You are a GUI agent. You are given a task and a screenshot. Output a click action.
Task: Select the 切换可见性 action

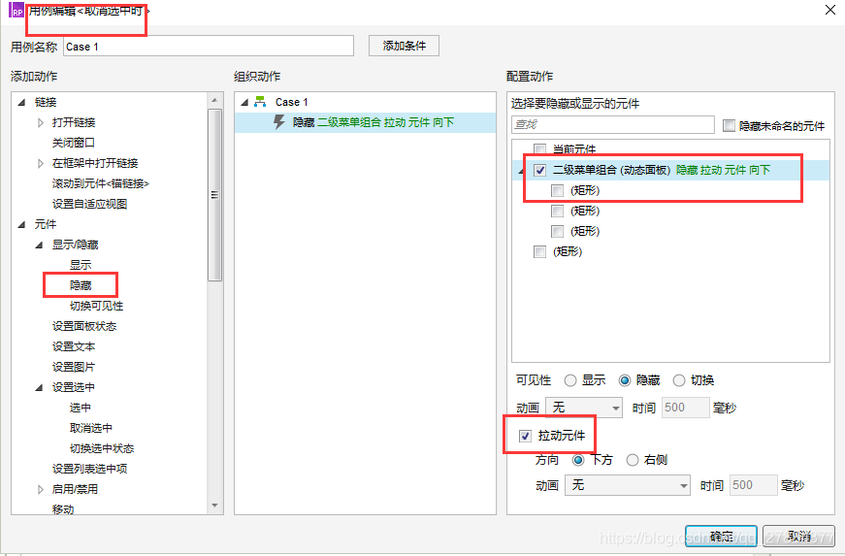[96, 306]
